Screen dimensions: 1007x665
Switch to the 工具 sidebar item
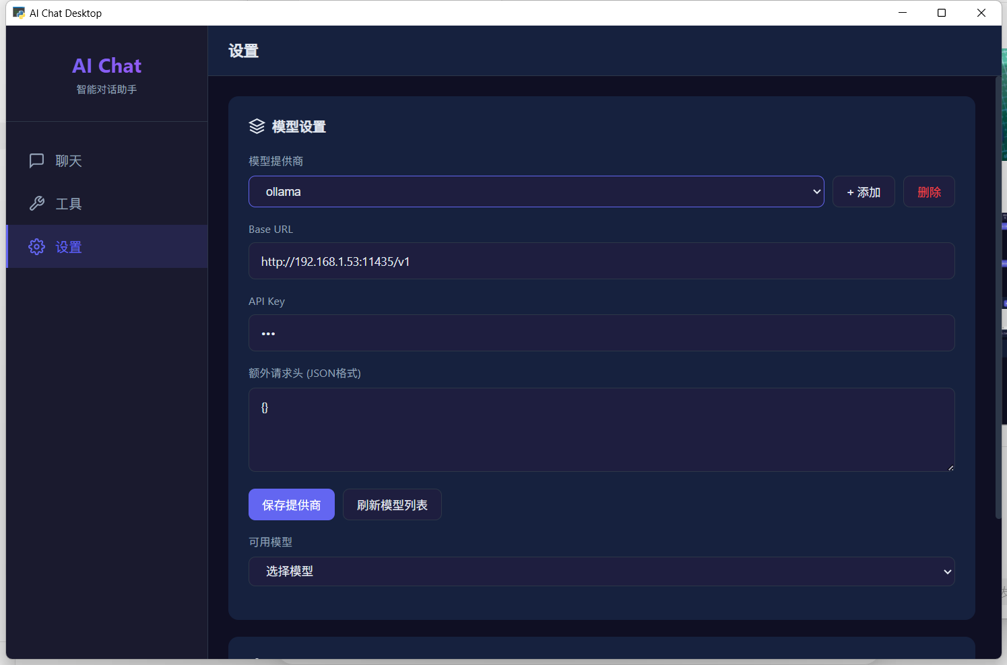[68, 204]
